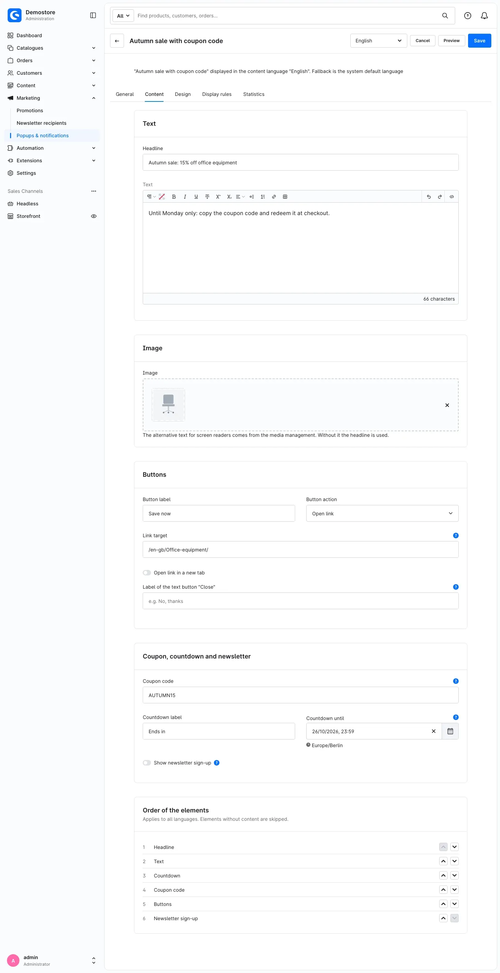
Task: Toggle Show newsletter sign-up switch
Action: [147, 763]
